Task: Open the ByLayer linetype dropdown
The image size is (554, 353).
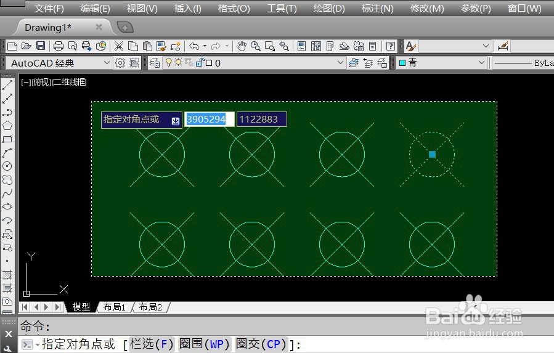Action: tap(523, 63)
